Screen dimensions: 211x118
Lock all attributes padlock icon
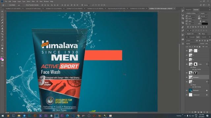(x=200, y=47)
